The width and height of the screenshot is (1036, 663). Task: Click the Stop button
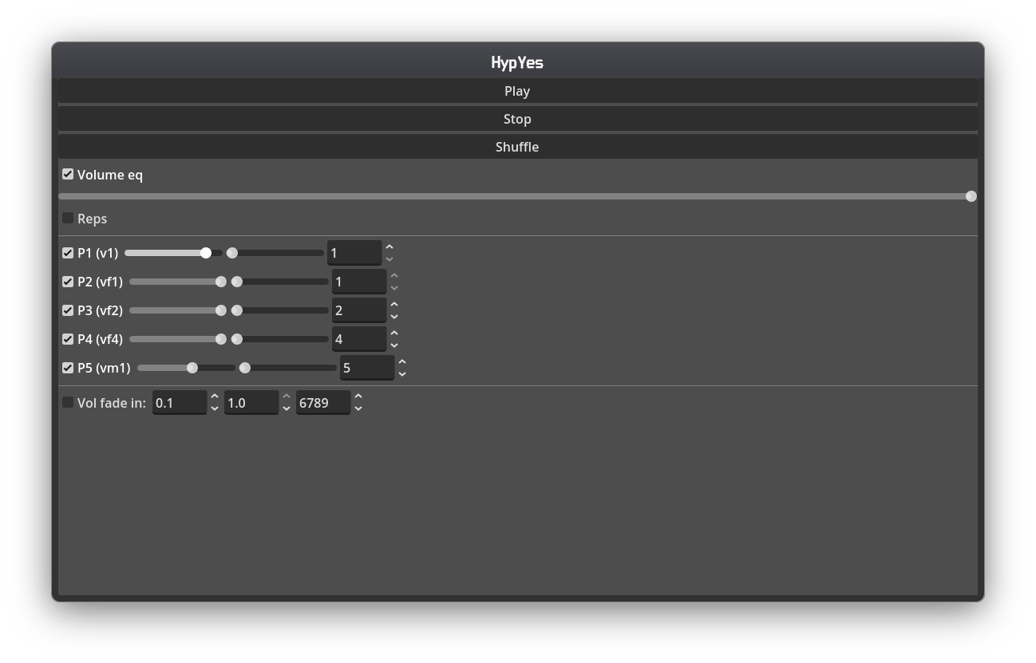point(517,119)
